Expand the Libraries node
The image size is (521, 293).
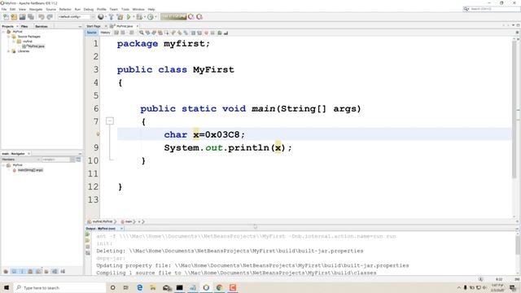9,51
